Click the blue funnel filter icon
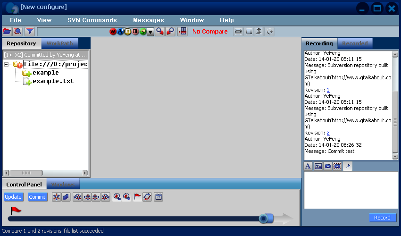This screenshot has height=236, width=401. [30, 32]
